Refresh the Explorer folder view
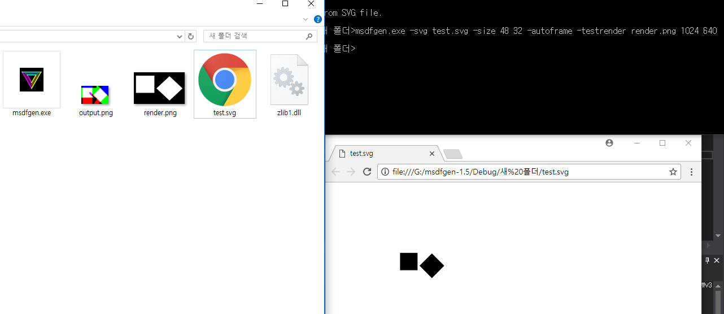The width and height of the screenshot is (724, 314). [191, 36]
